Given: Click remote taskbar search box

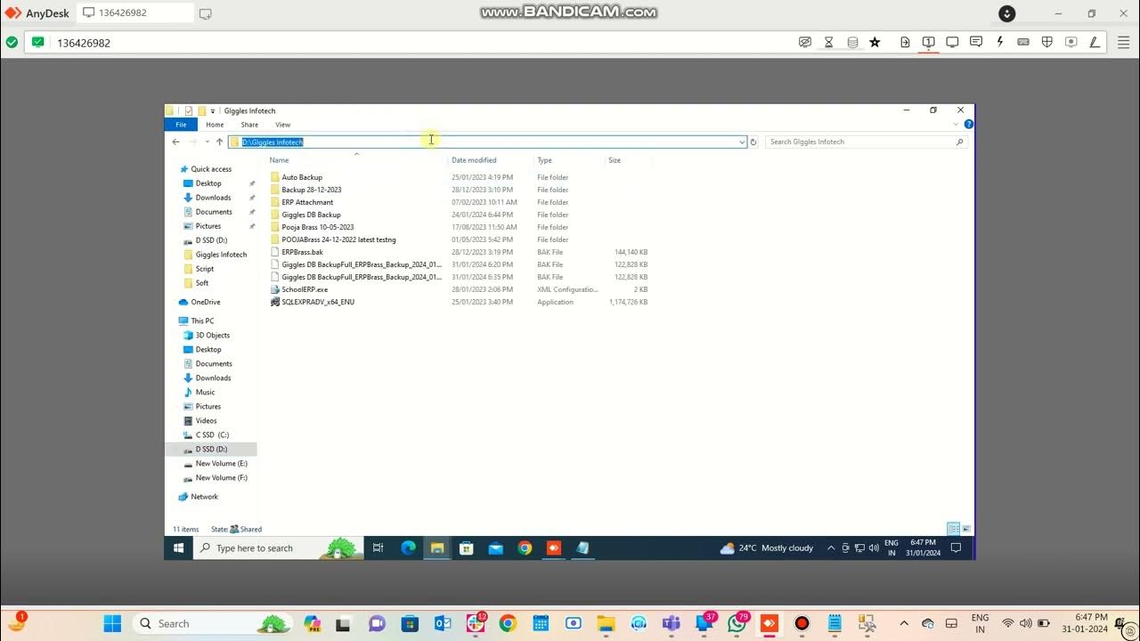Looking at the screenshot, I should [279, 548].
